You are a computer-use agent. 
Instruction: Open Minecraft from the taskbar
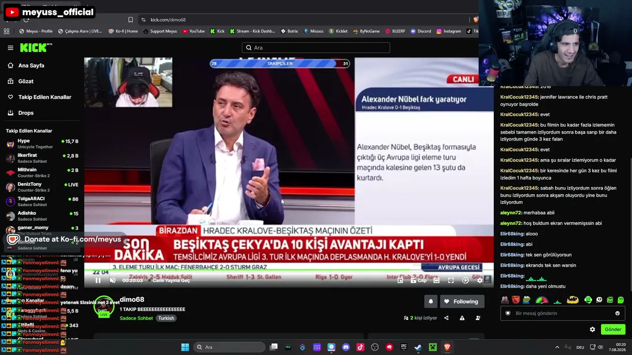pos(433,347)
